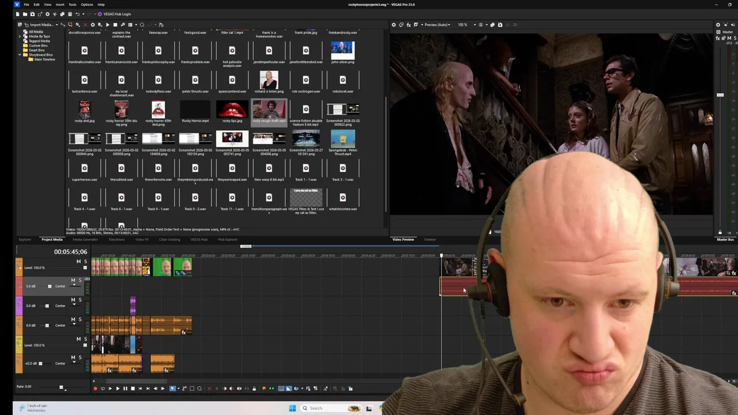Open the Views dropdown in the media toolbar

136,25
